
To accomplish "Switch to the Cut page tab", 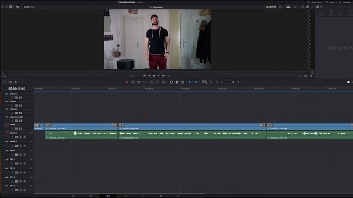I will pos(90,196).
